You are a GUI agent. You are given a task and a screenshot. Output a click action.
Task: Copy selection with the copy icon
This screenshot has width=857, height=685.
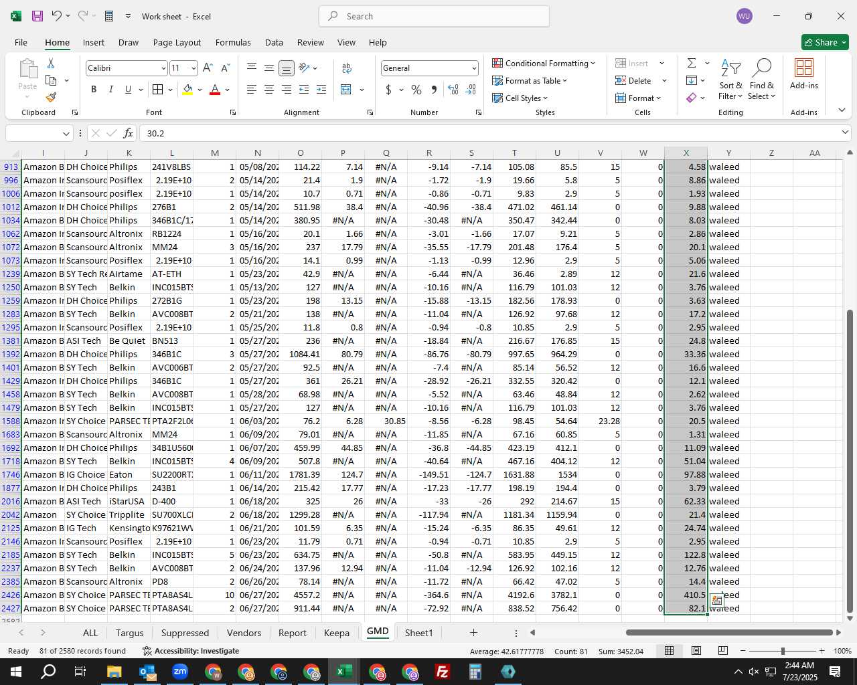tap(51, 80)
